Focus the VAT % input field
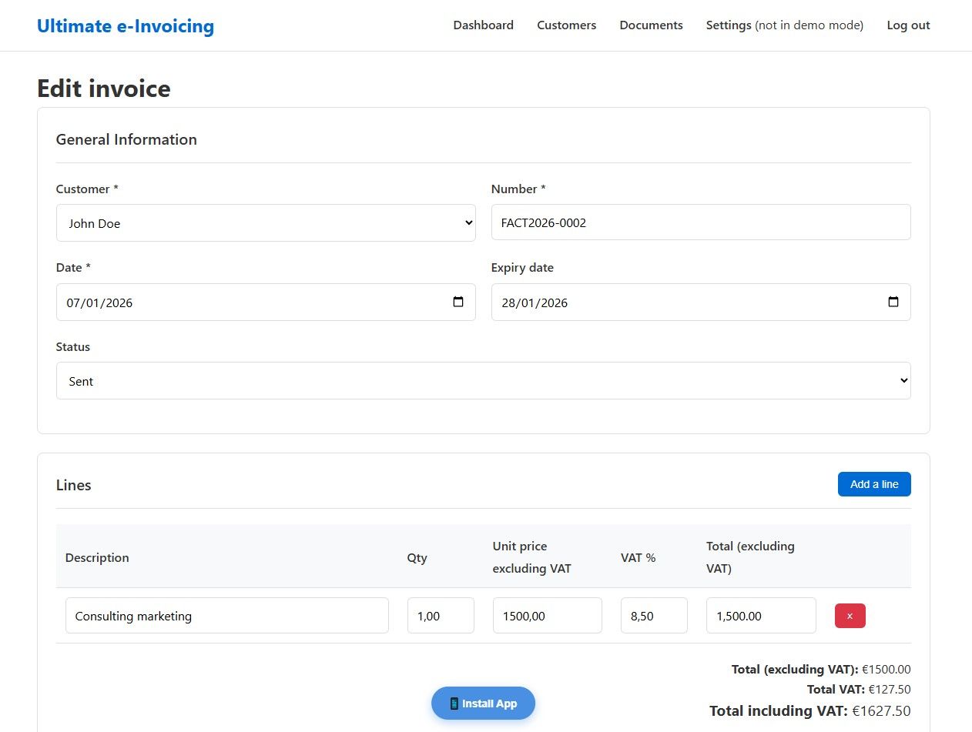Image resolution: width=972 pixels, height=732 pixels. tap(653, 616)
